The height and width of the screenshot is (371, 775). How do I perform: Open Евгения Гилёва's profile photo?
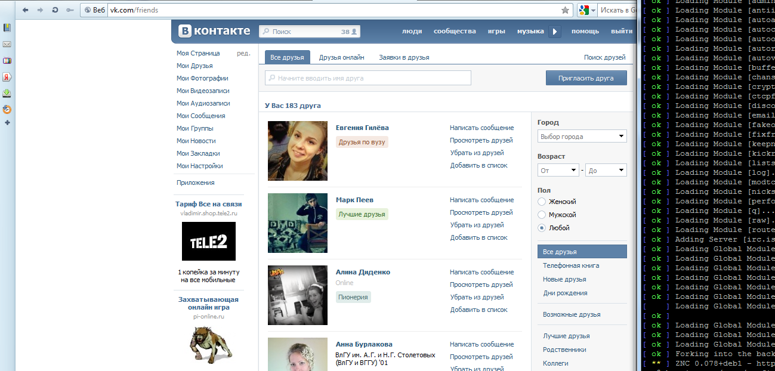(x=298, y=151)
